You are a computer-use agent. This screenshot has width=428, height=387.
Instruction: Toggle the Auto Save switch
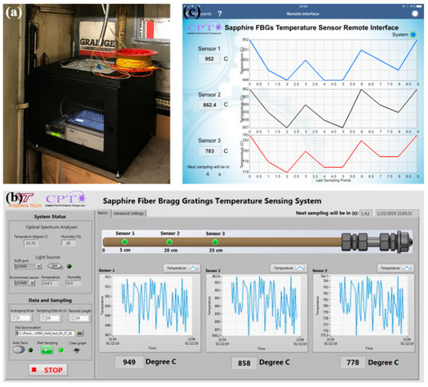[19, 350]
